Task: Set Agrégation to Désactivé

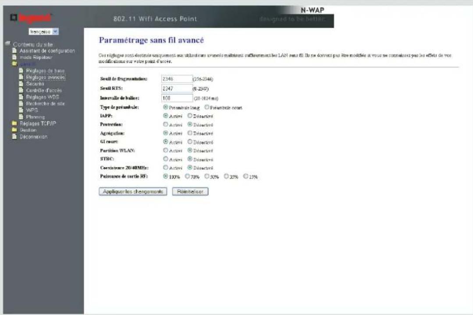Action: 190,133
